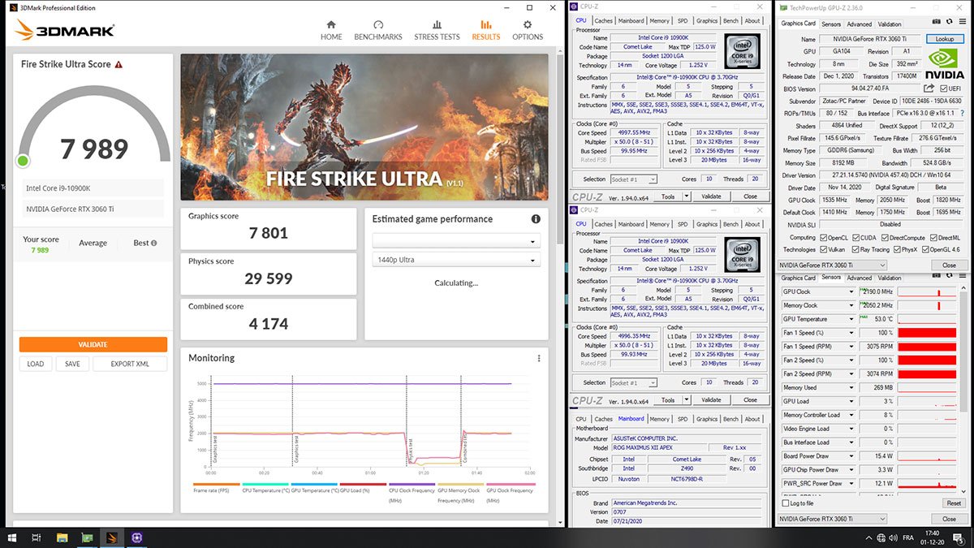974x548 pixels.
Task: Open Sensors tab in GPU-Z Graphics Card window
Action: [x=831, y=24]
